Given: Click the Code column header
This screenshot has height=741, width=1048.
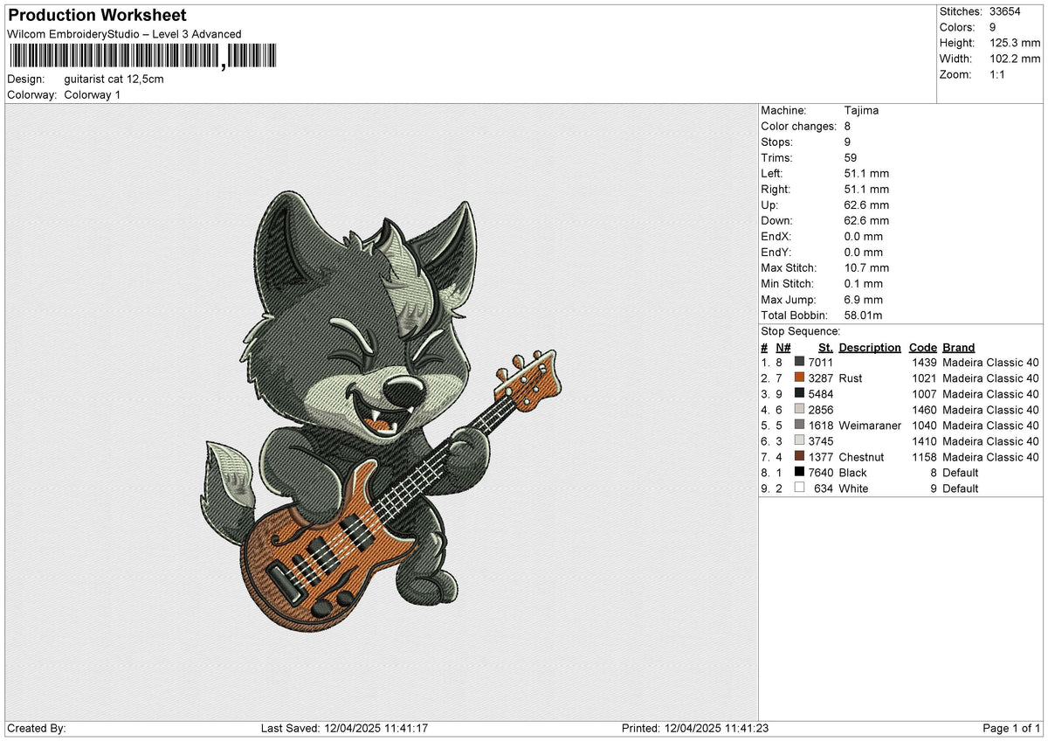Looking at the screenshot, I should 923,348.
